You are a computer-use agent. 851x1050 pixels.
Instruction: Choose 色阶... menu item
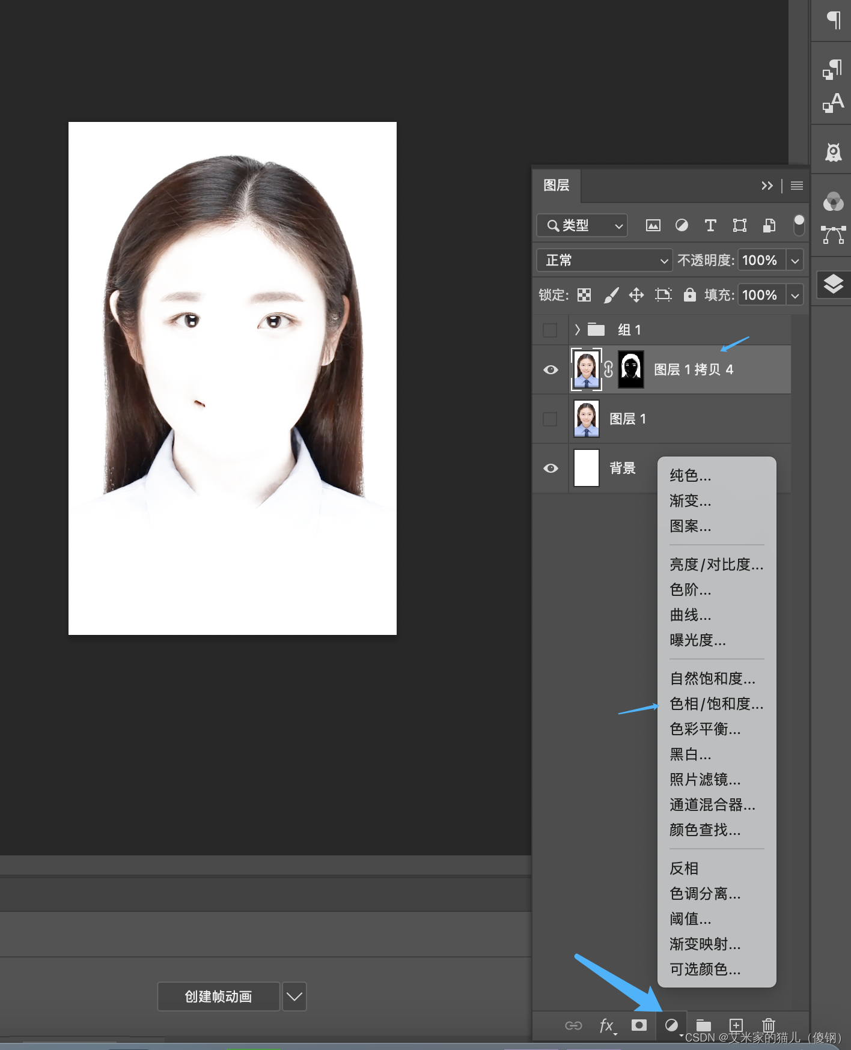point(691,590)
